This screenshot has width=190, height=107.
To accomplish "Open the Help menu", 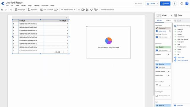I will pyautogui.click(x=52, y=6).
